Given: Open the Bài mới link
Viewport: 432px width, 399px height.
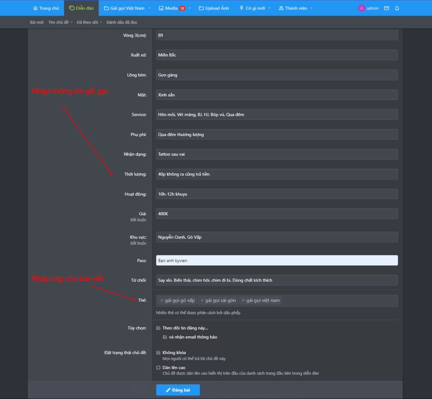Looking at the screenshot, I should click(x=37, y=22).
